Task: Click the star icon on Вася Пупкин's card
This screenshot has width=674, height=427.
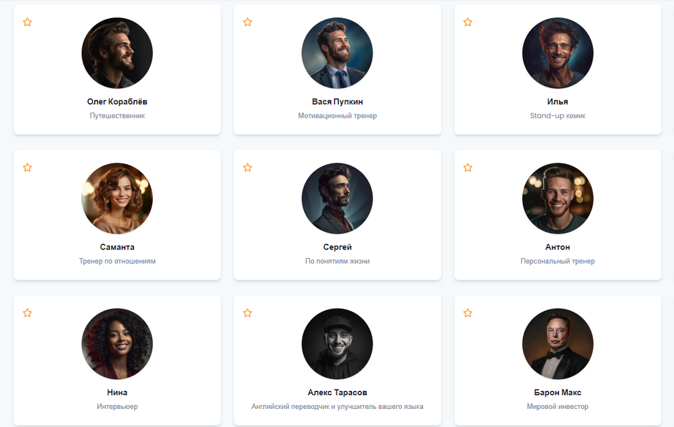Action: (248, 22)
